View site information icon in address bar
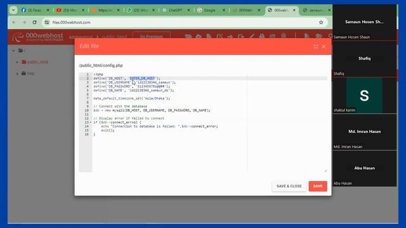 coord(46,23)
